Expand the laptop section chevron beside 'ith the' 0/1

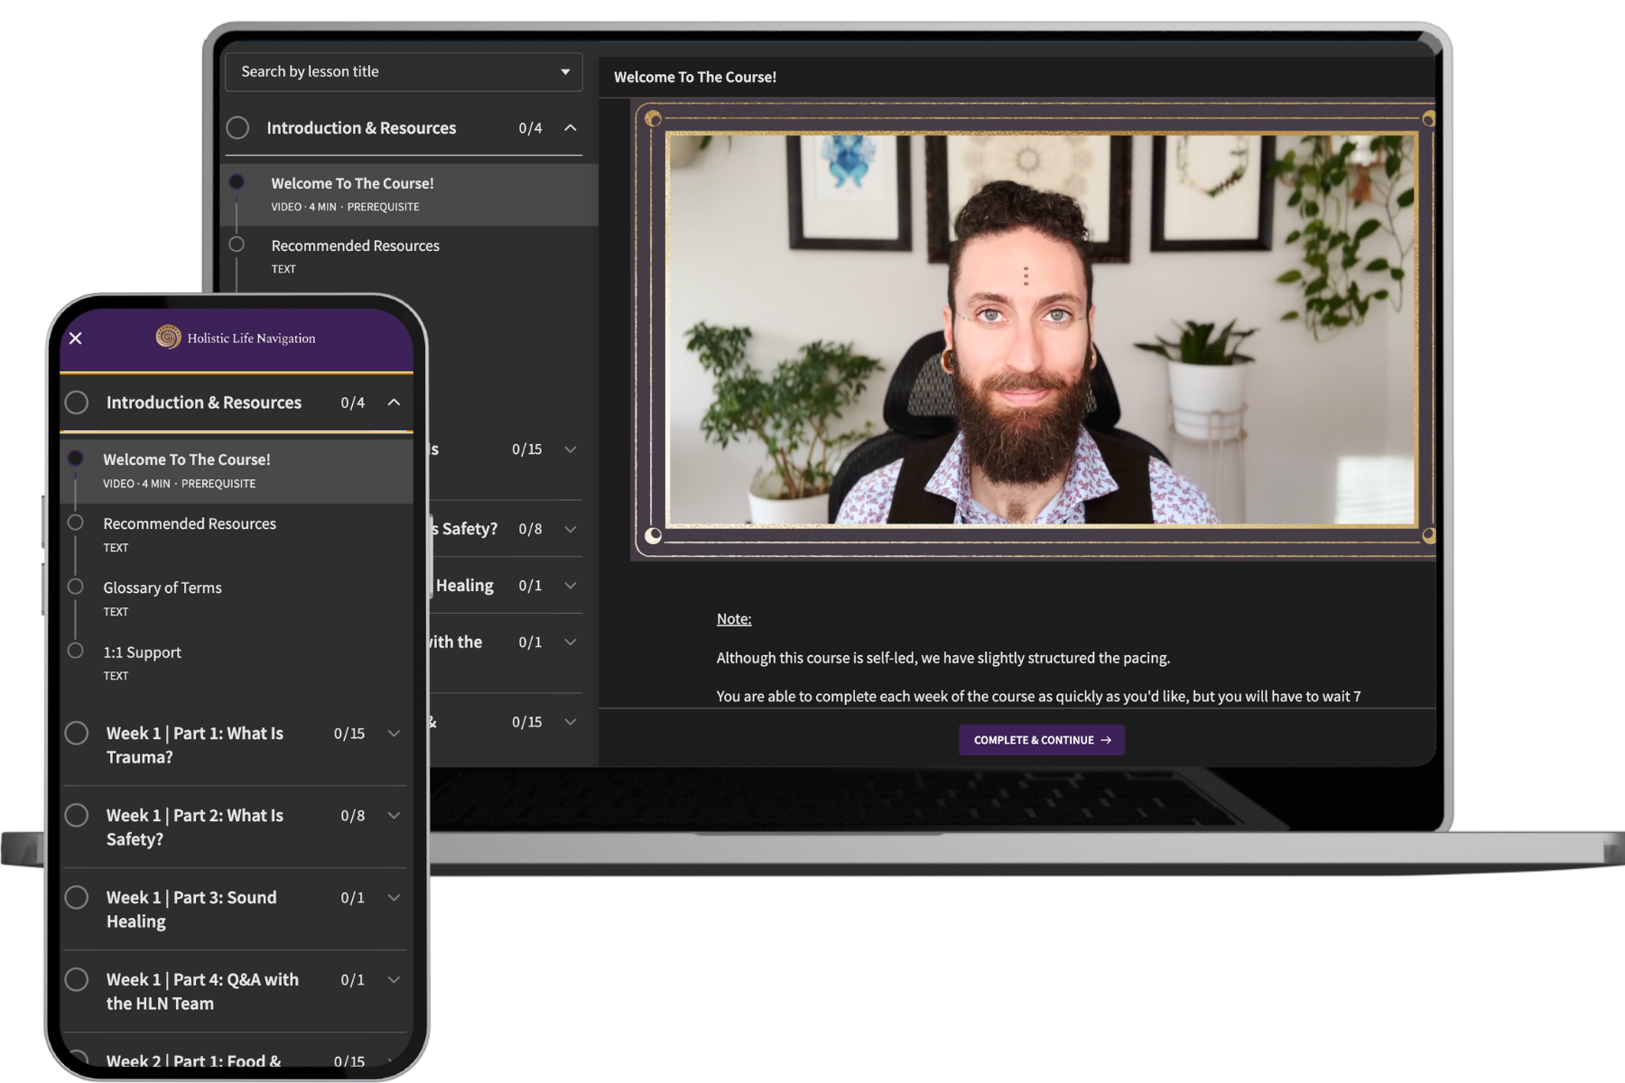(x=571, y=643)
